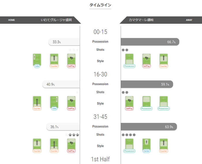Click away team's Possession icon in 31-45 period
Screen dimensions: 202x164
[x=129, y=145]
